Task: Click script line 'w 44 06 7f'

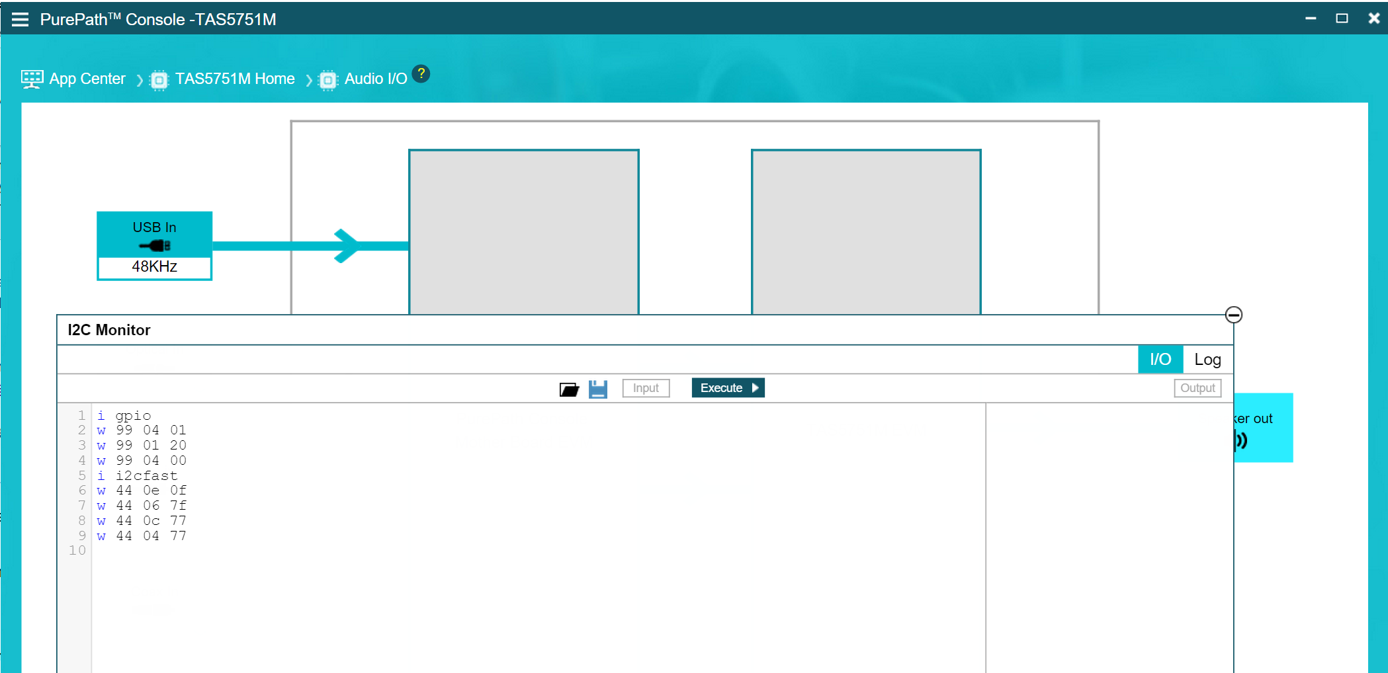Action: point(142,506)
